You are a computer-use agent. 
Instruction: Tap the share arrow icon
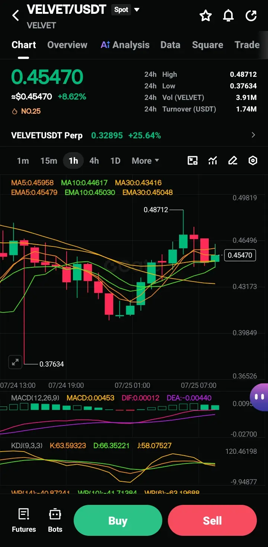[251, 16]
